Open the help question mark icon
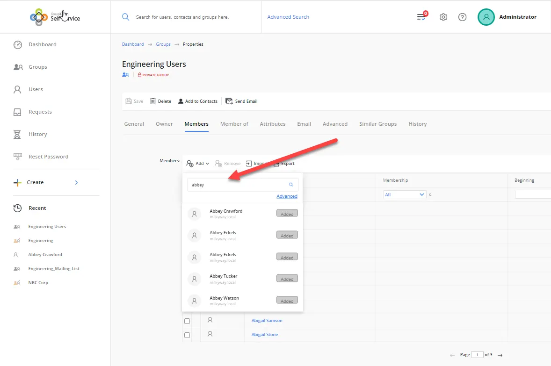 click(463, 17)
